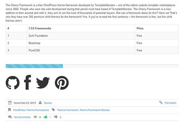This screenshot has height=124, width=182.
Task: Open WordPress Theme Frameworks category link
Action: click(31, 110)
